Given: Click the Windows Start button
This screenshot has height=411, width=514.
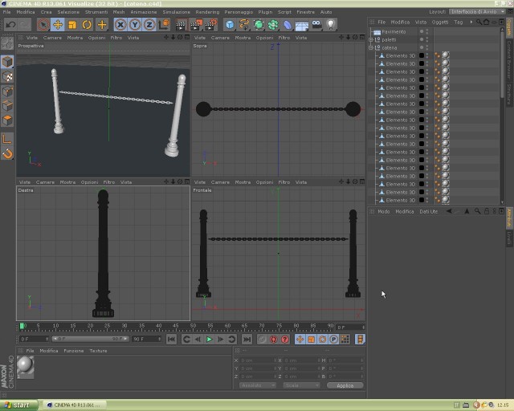Looking at the screenshot, I should click(18, 405).
